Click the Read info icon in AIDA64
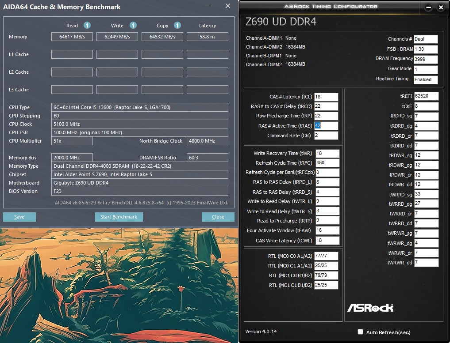 pos(87,25)
